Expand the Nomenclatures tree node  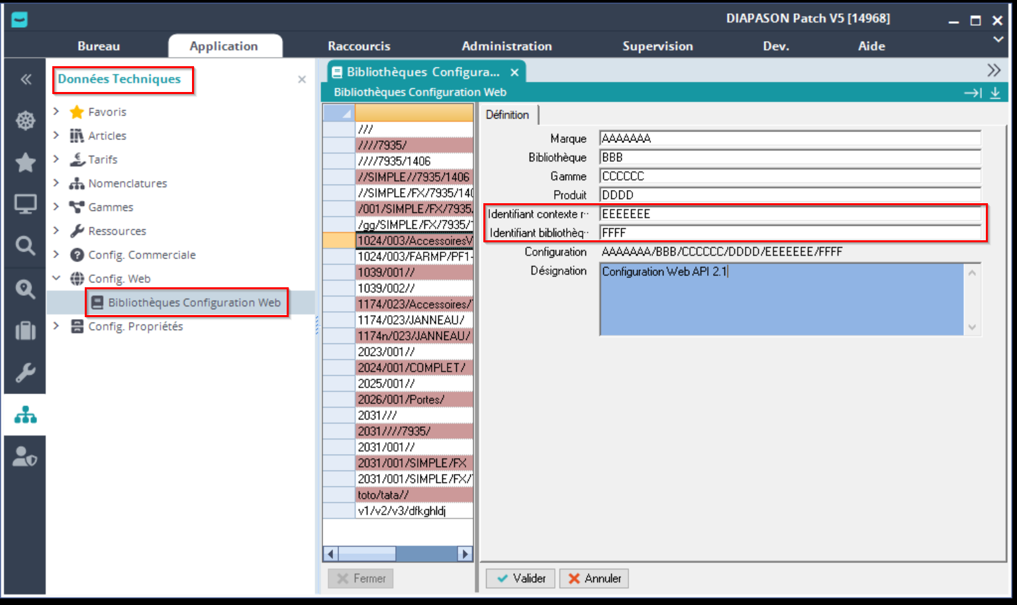[56, 183]
